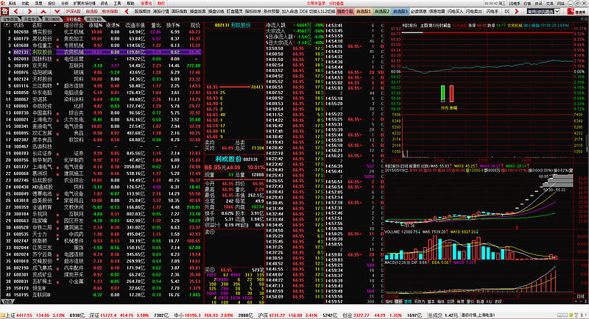This screenshot has height=319, width=589.
Task: Click the 自选股2 green button
Action: click(381, 12)
